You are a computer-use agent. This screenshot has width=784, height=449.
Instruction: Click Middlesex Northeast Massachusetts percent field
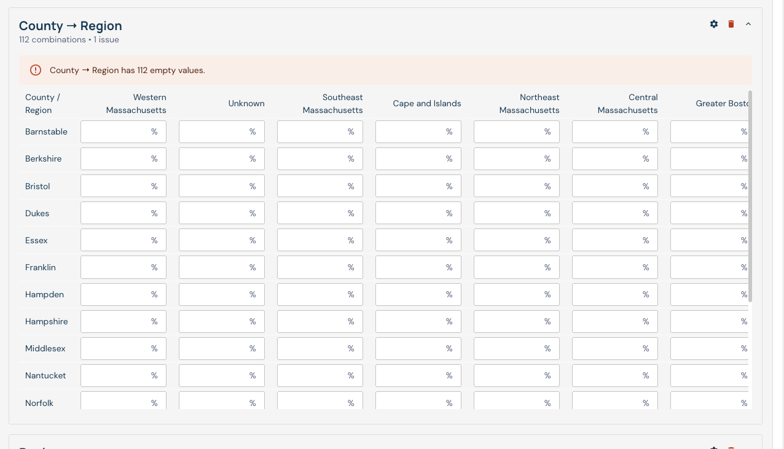click(517, 348)
